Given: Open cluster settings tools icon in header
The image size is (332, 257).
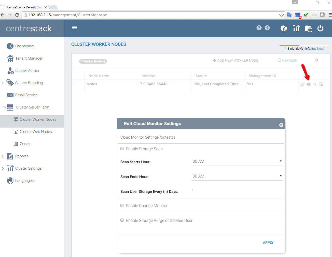Looking at the screenshot, I should coord(296,28).
